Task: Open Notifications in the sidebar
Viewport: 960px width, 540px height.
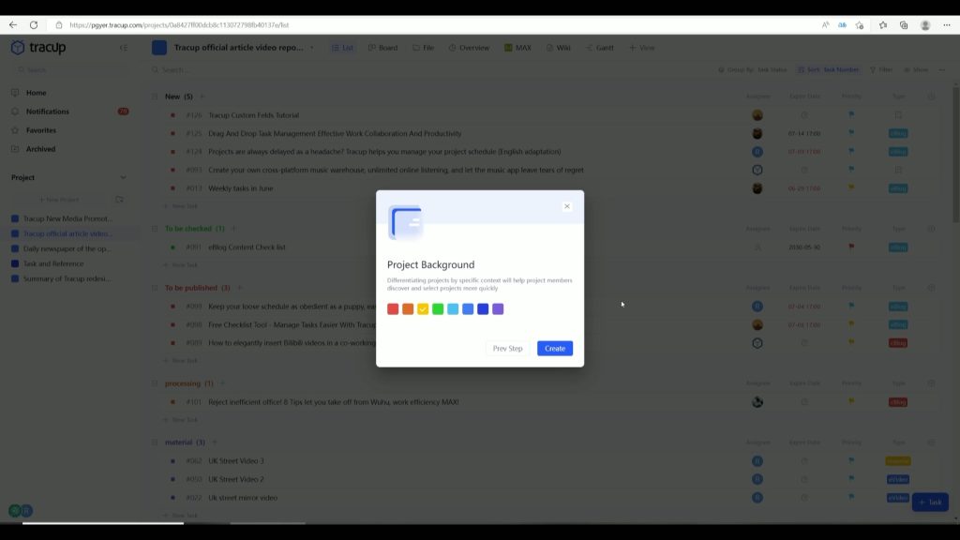Action: click(x=47, y=112)
